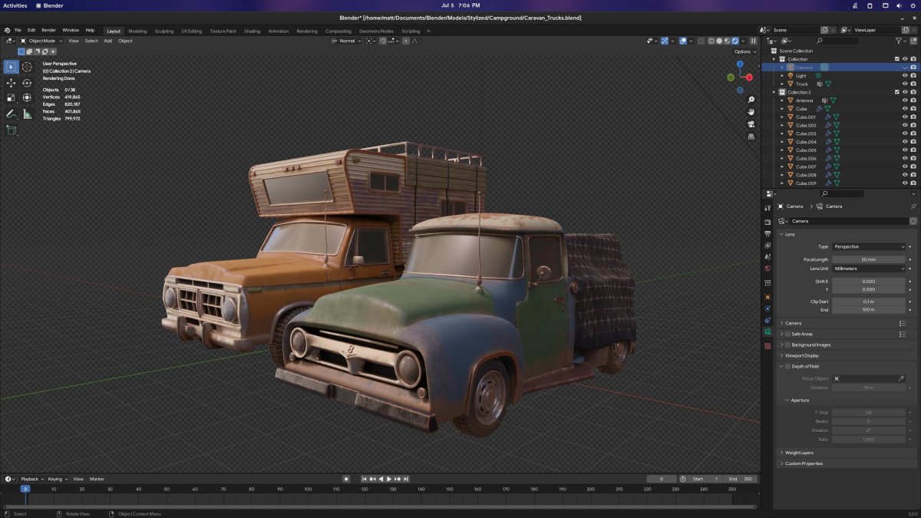Viewport: 921px width, 518px height.
Task: Enable the Depth of Field checkbox
Action: (787, 366)
